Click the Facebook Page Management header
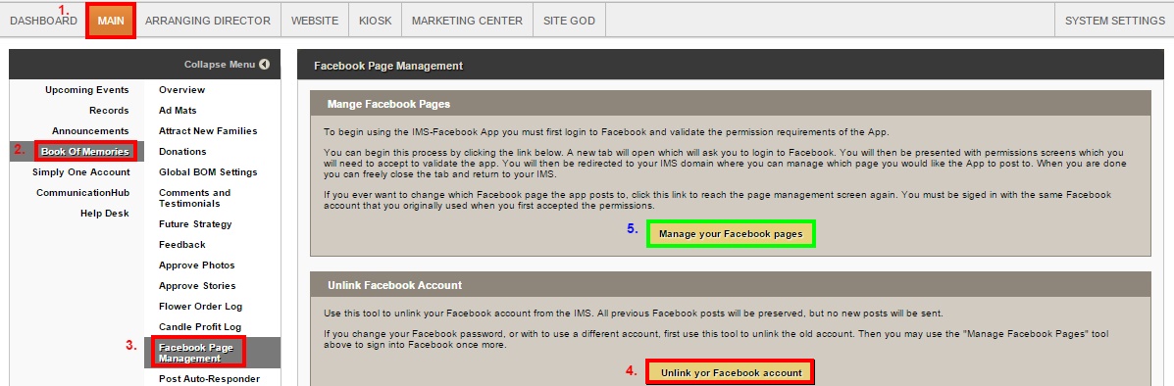This screenshot has height=386, width=1174. coord(387,66)
